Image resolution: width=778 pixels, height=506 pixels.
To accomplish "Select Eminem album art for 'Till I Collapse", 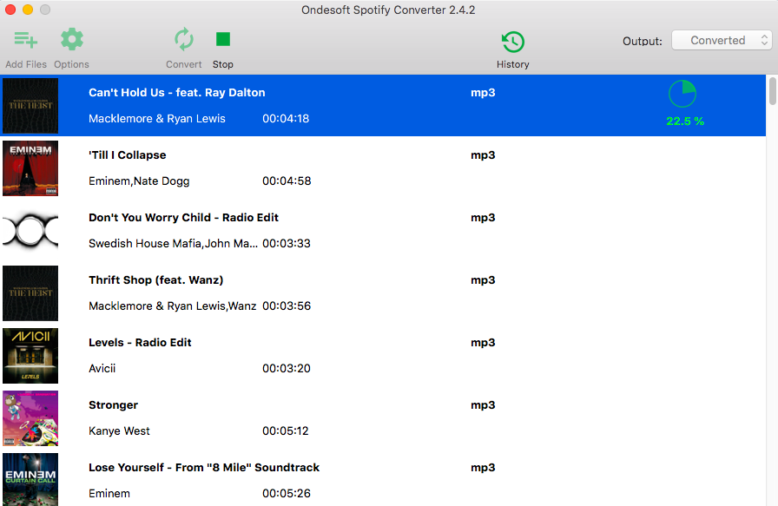I will (x=30, y=168).
